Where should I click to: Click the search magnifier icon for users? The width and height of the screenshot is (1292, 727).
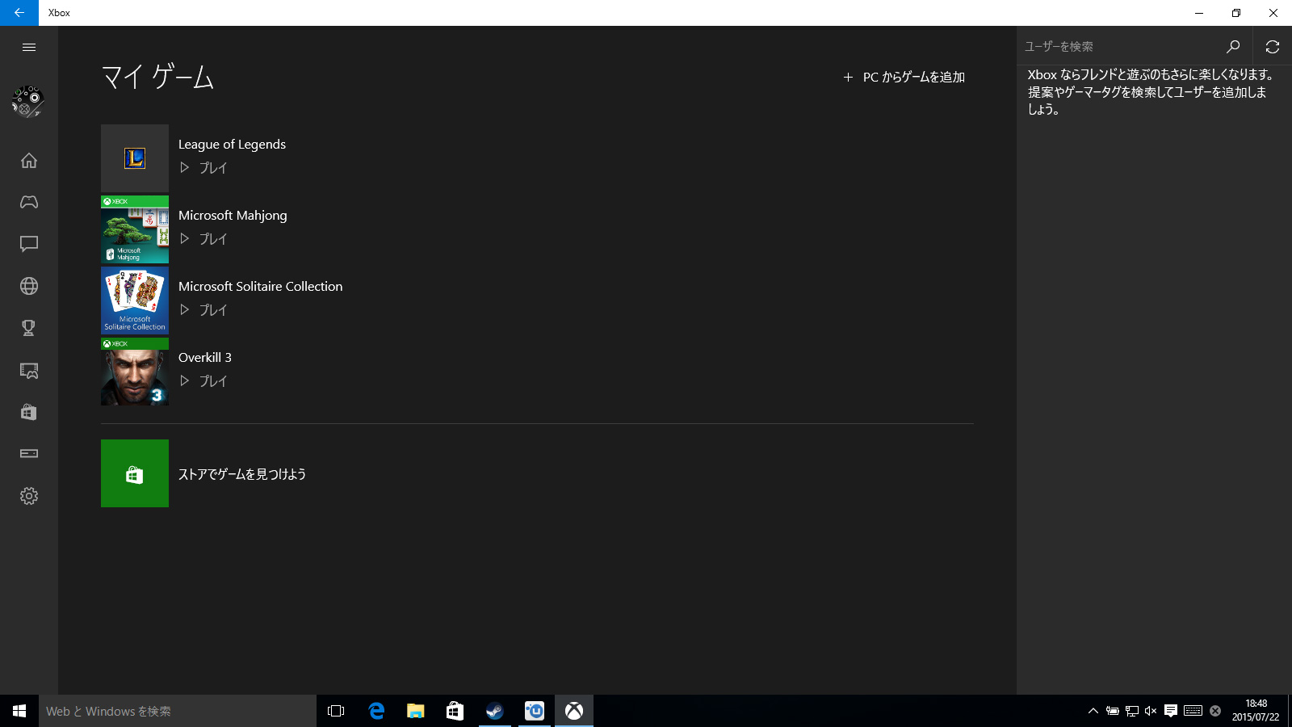pyautogui.click(x=1233, y=47)
